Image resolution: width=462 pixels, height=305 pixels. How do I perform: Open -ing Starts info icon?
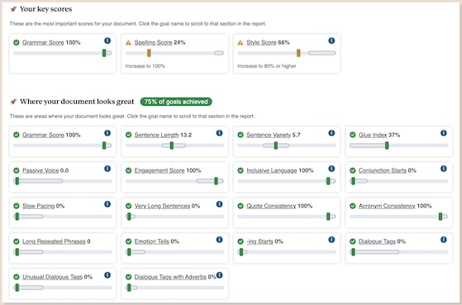click(331, 240)
